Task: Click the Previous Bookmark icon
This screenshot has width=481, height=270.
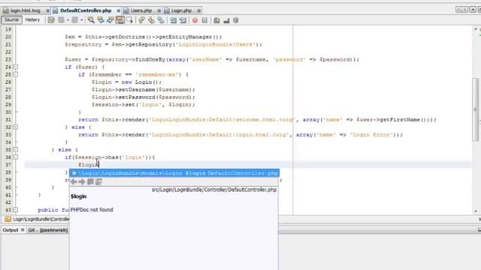Action: point(141,20)
